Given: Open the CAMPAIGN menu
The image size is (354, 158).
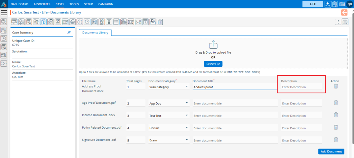Looking at the screenshot, I should click(x=105, y=4).
